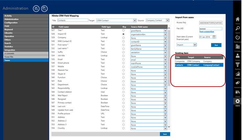The height and width of the screenshot is (140, 242).
Task: Select Companies row in Existing item
Action: click(x=199, y=61)
